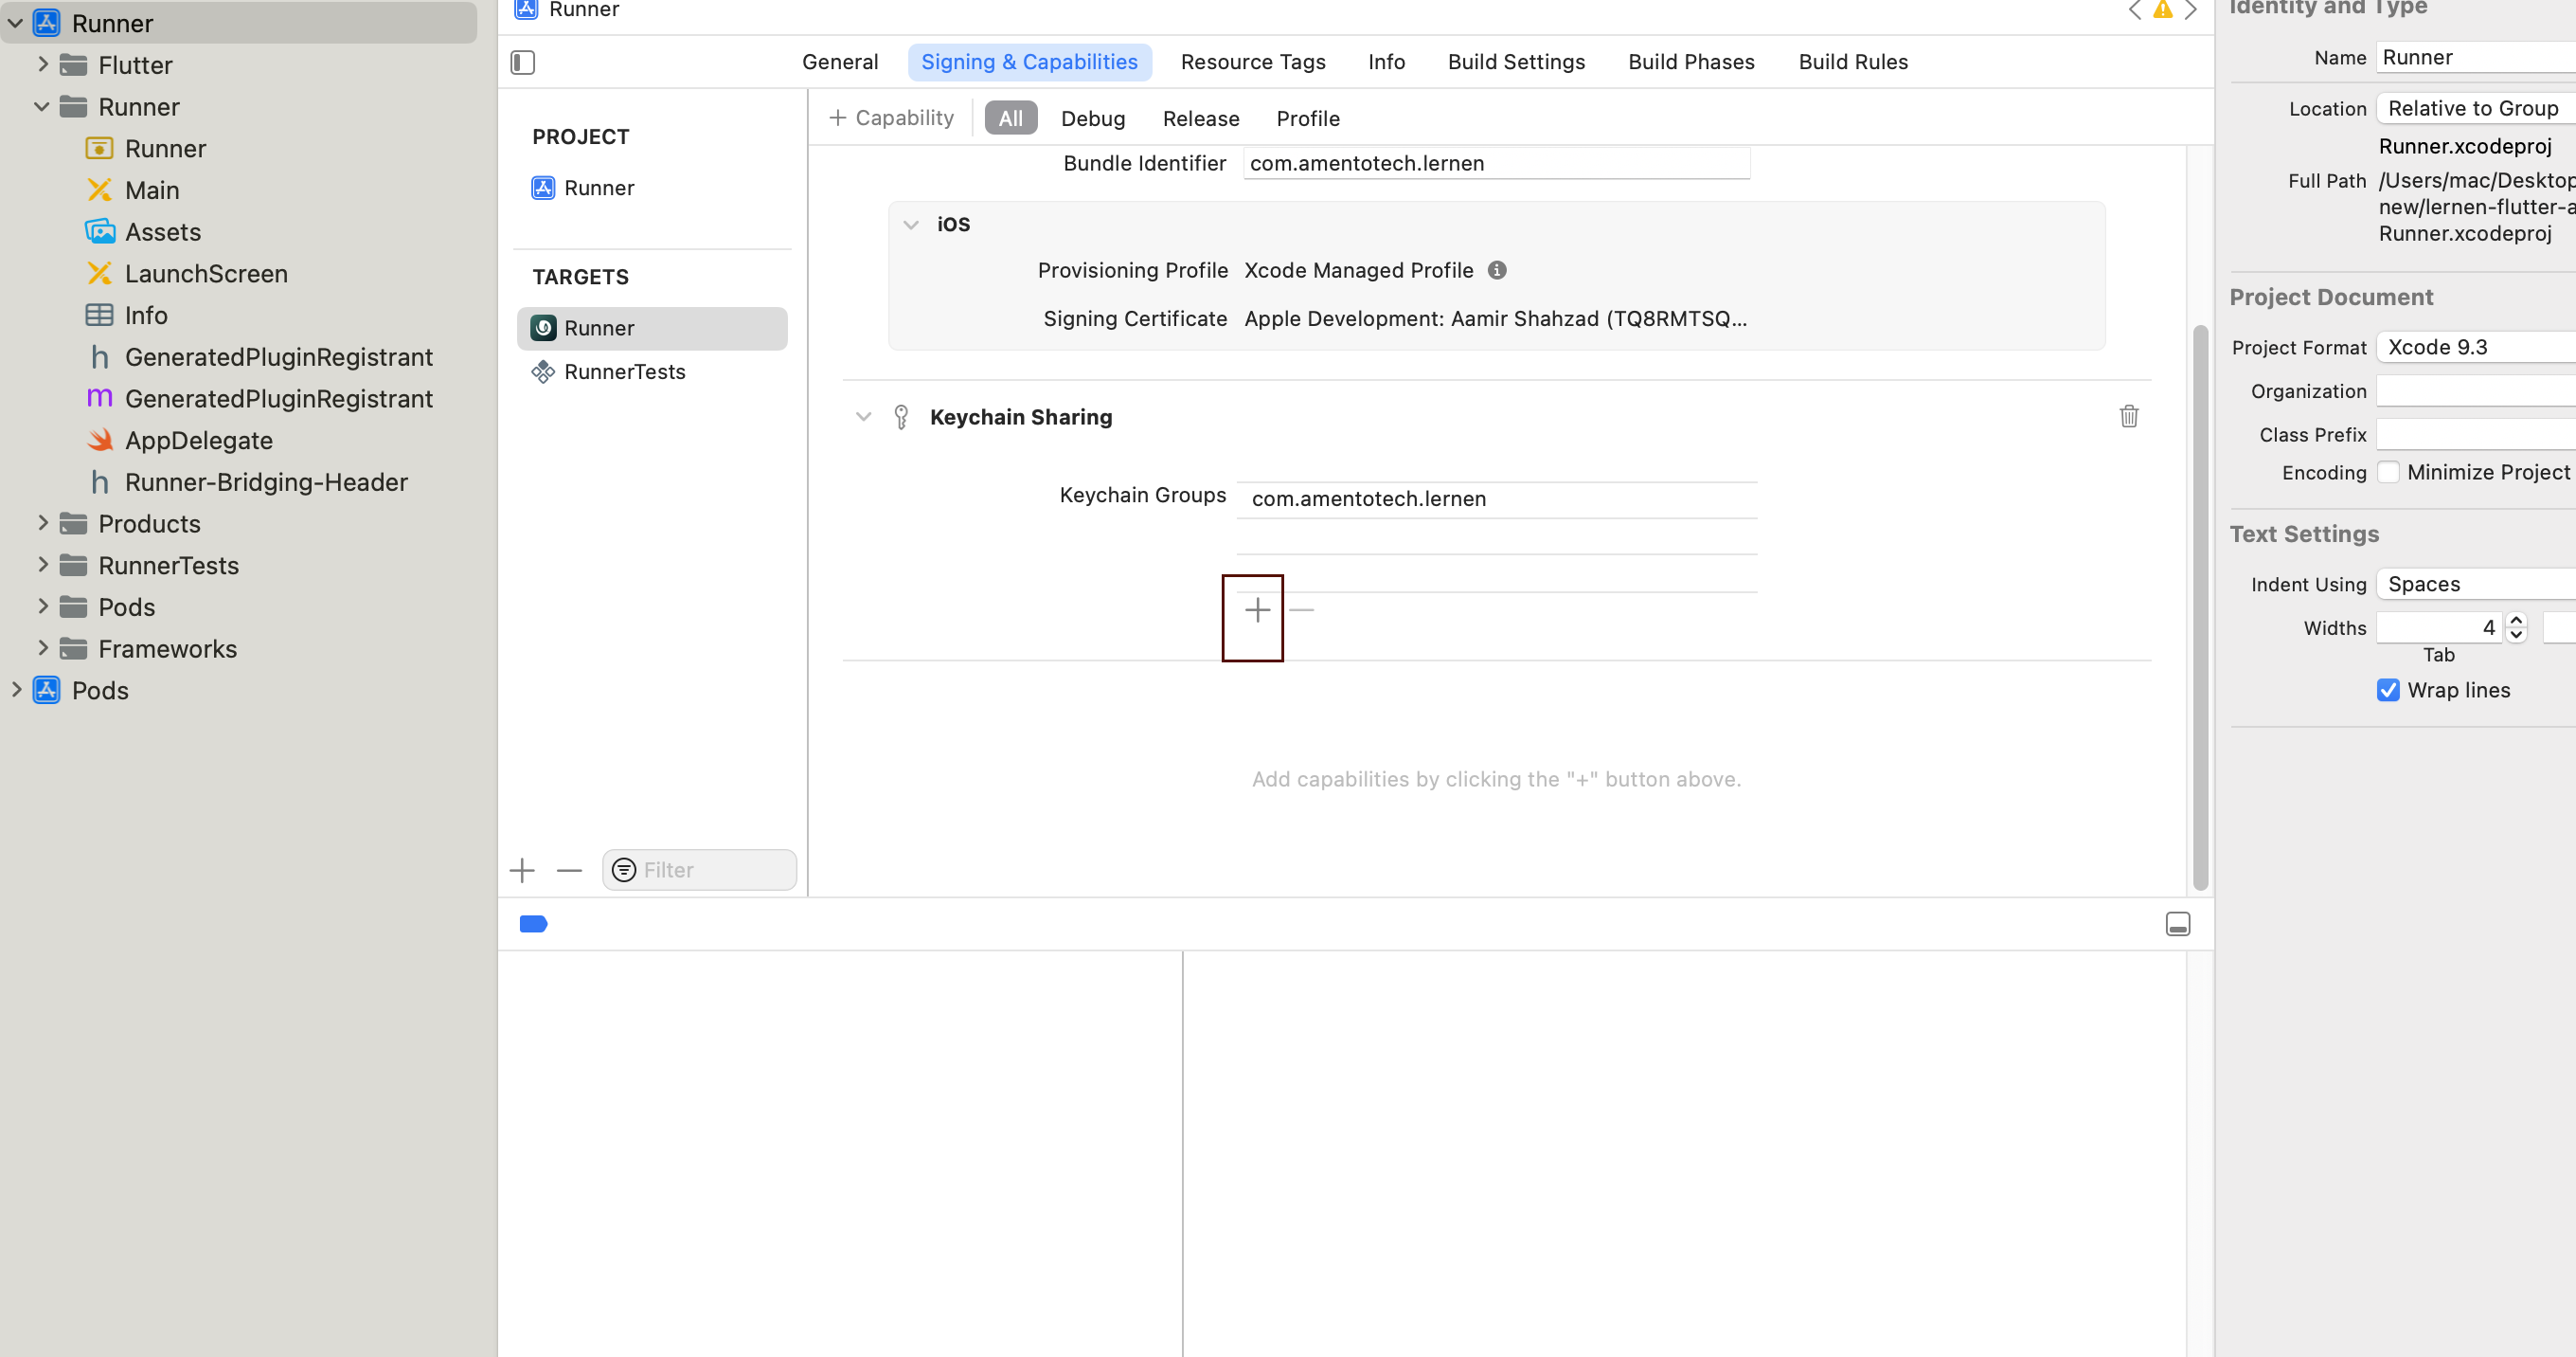The height and width of the screenshot is (1357, 2576).
Task: Select the Profile configuration filter
Action: click(1308, 118)
